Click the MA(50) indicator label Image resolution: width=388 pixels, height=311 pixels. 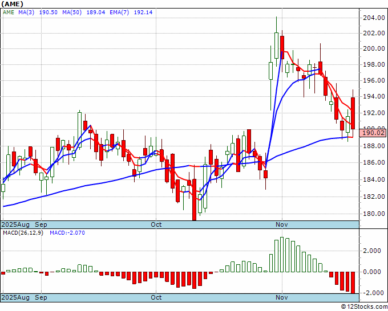coord(72,13)
